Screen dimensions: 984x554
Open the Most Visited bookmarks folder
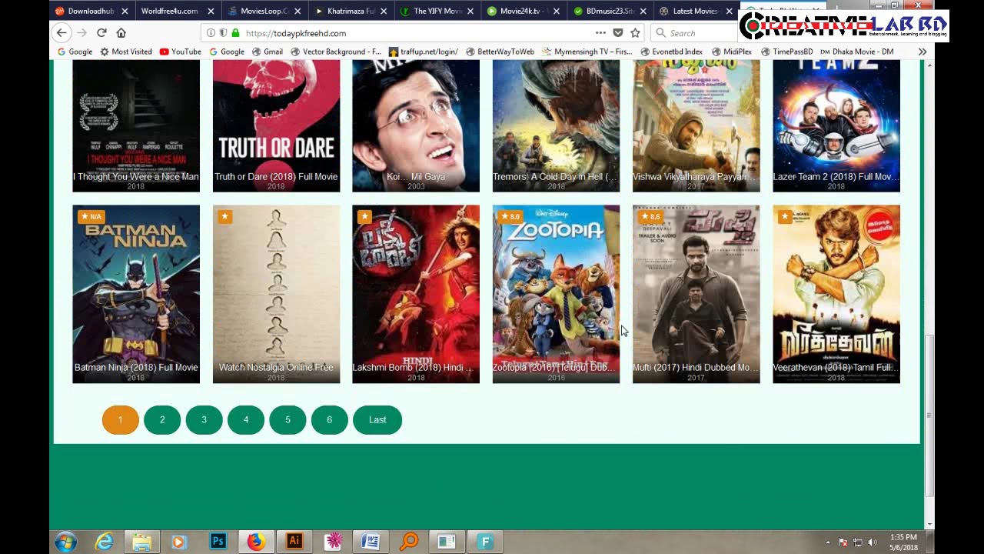tap(126, 52)
